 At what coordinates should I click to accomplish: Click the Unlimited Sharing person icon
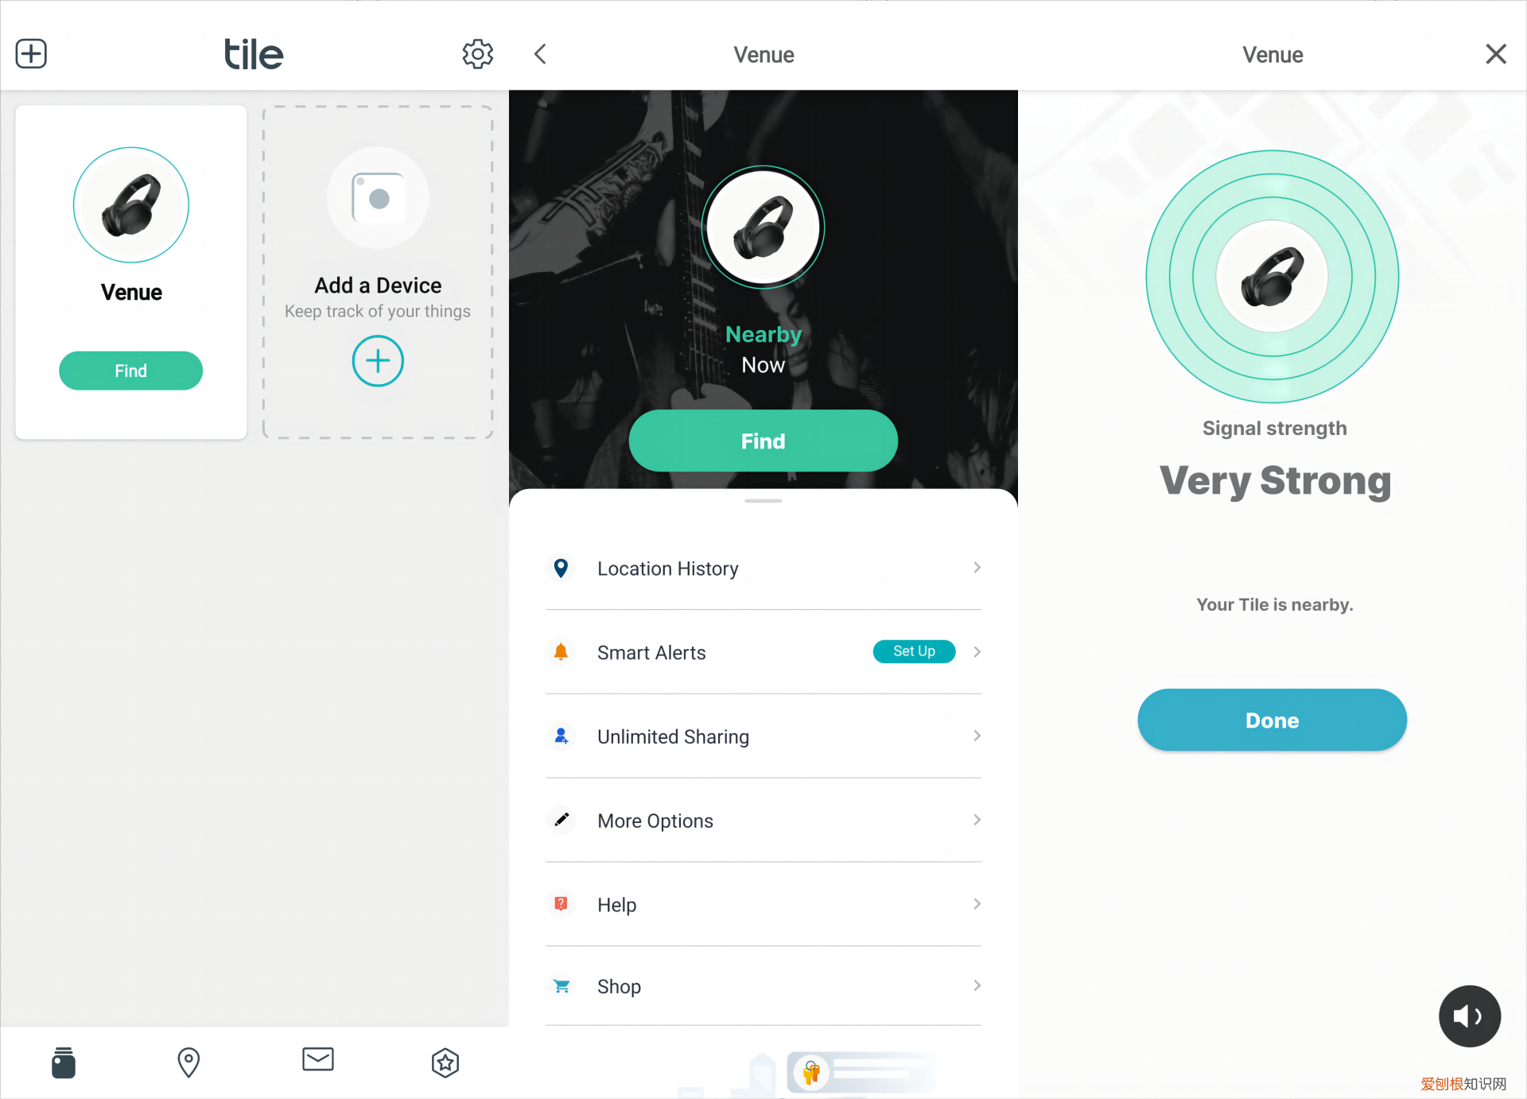click(x=560, y=735)
